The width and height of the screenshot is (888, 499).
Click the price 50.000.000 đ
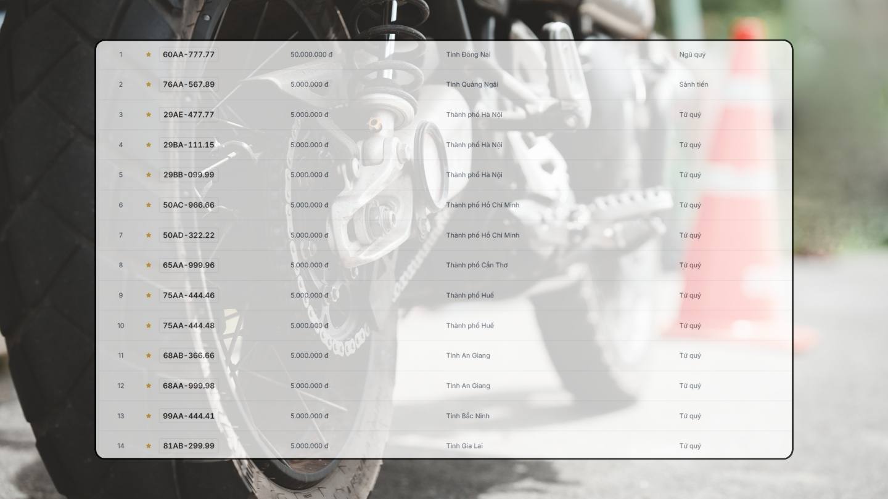tap(311, 54)
